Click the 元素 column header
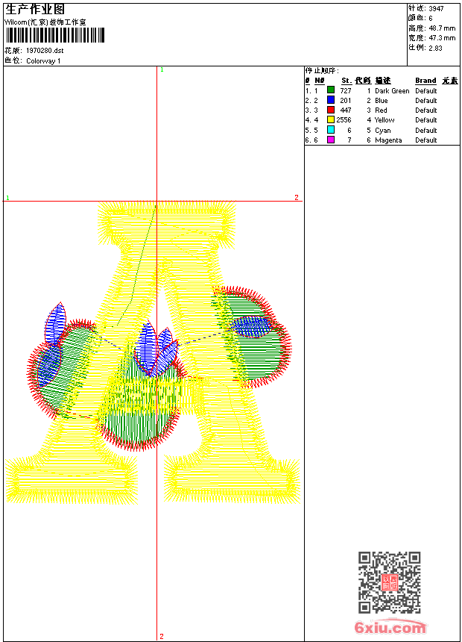 click(450, 81)
